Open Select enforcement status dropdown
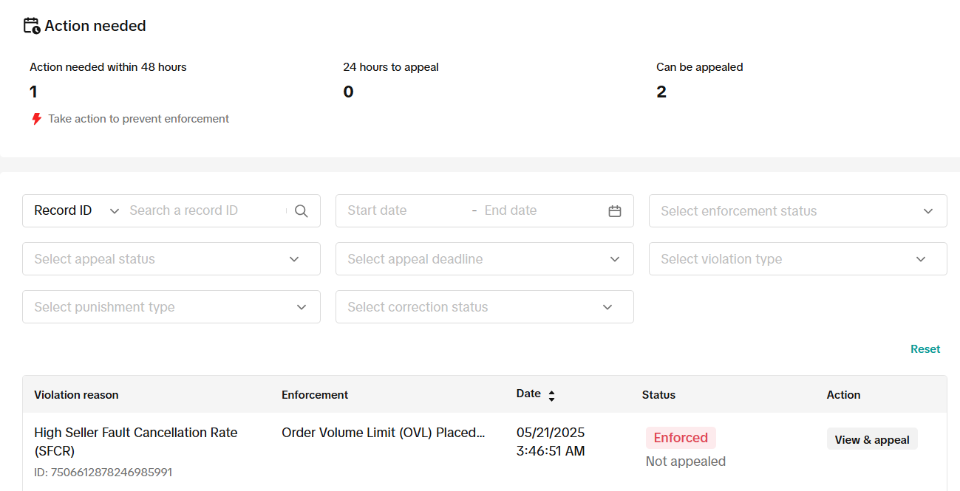Viewport: 960px width, 491px height. click(x=797, y=211)
